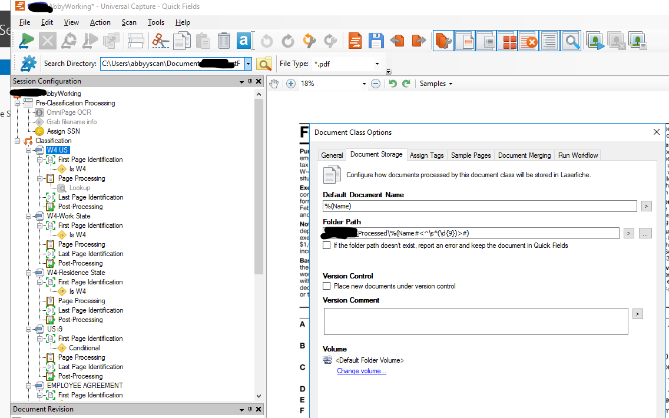The height and width of the screenshot is (418, 669).
Task: Click the orange document left-arrow icon
Action: 397,41
